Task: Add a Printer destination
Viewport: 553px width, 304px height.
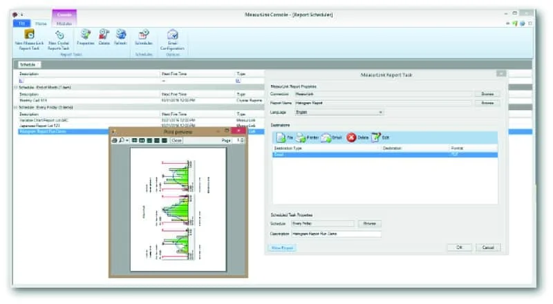Action: pyautogui.click(x=307, y=137)
